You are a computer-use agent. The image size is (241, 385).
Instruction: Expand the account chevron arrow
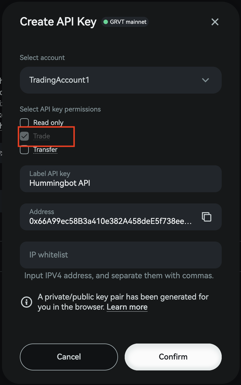pos(205,80)
